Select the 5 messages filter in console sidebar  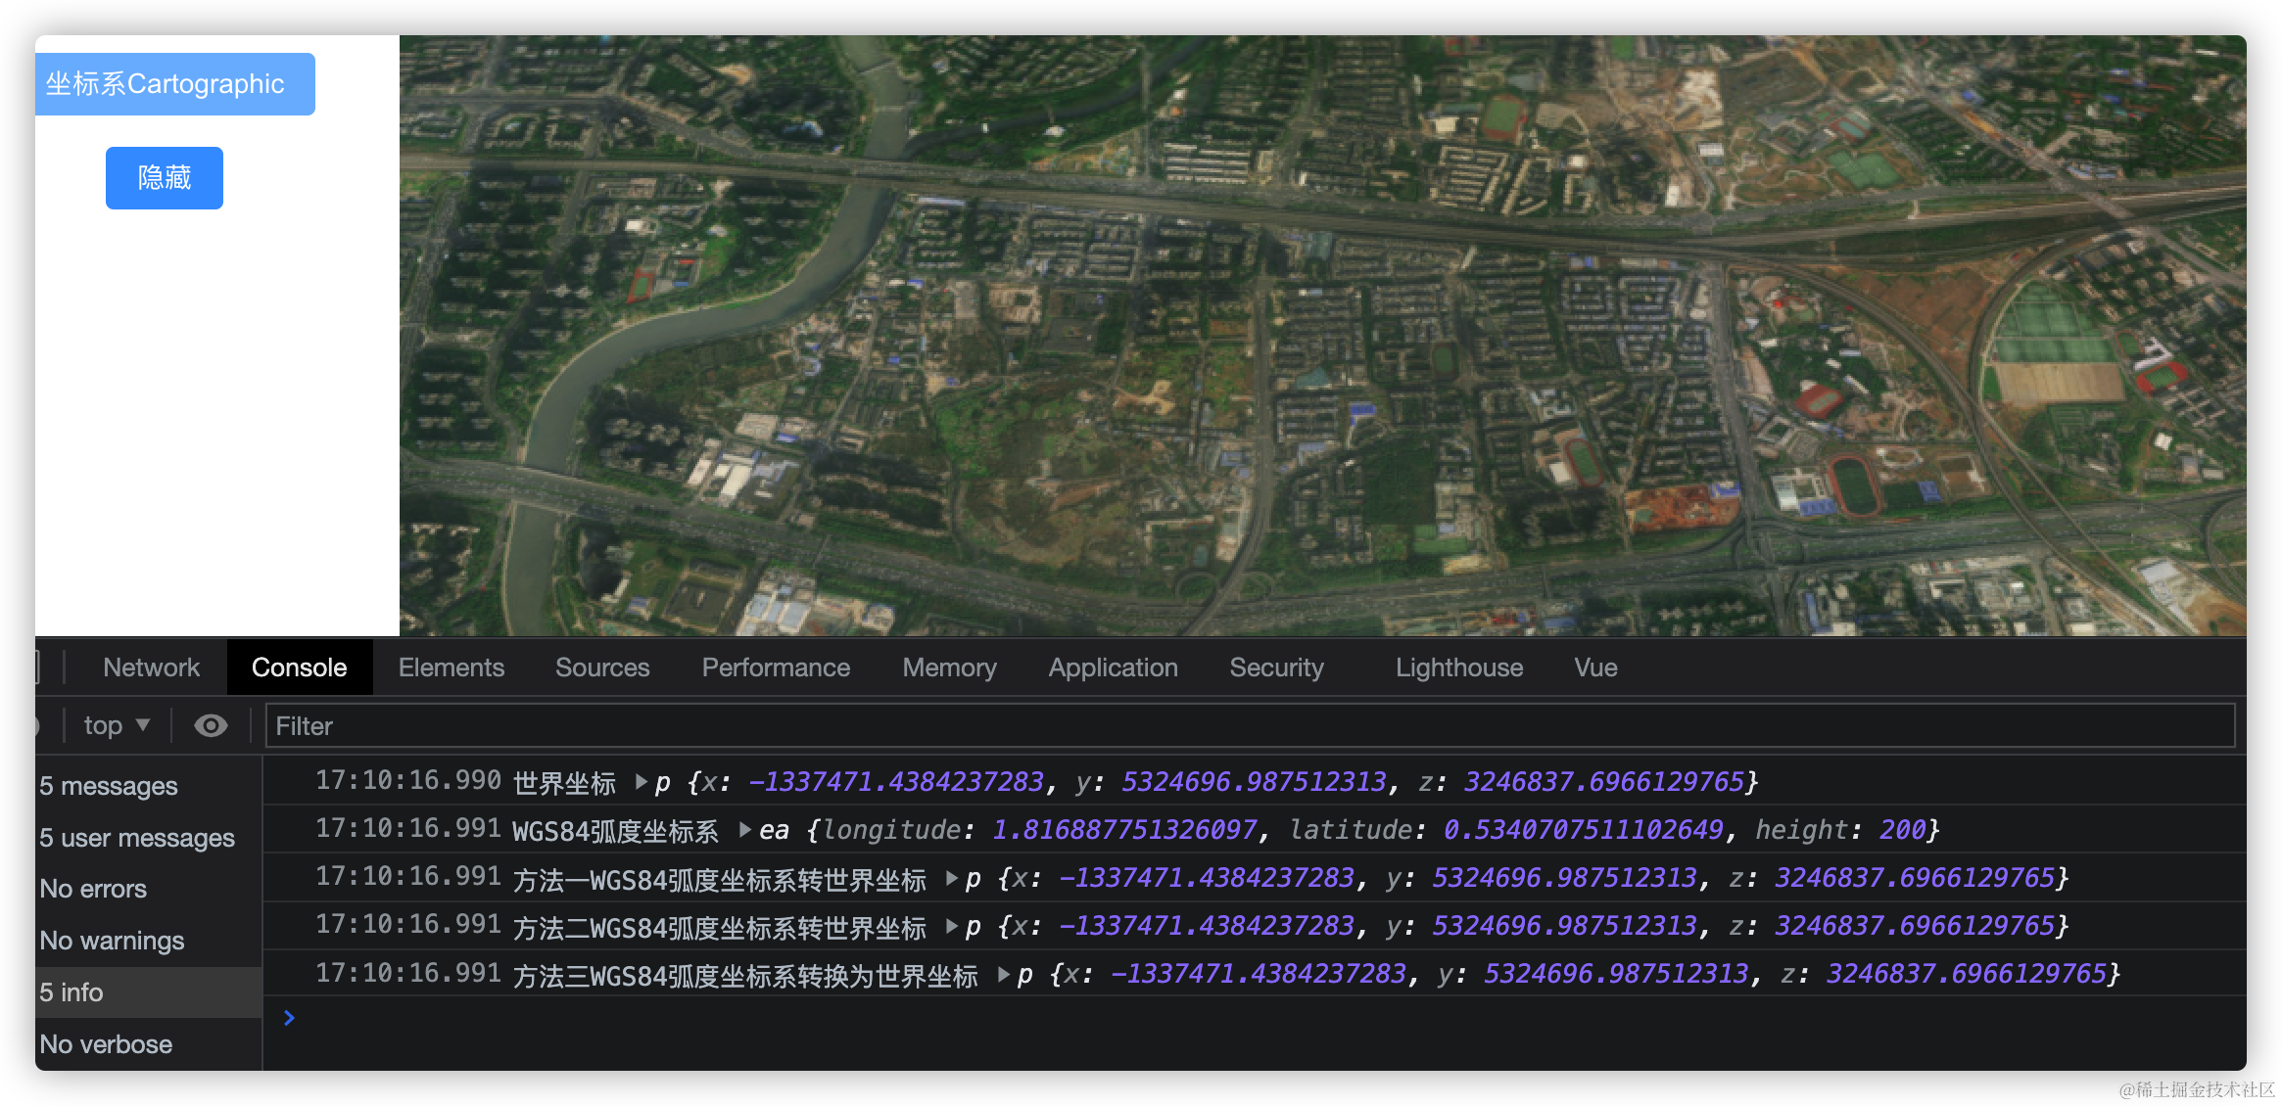(108, 785)
